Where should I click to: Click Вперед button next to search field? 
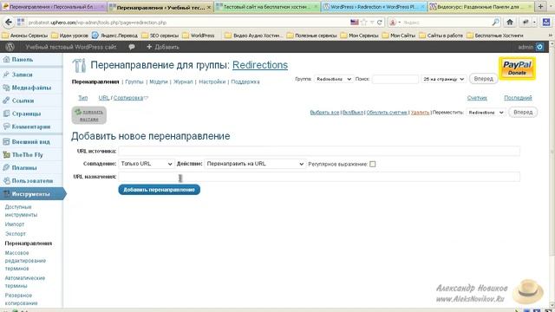[x=484, y=79]
